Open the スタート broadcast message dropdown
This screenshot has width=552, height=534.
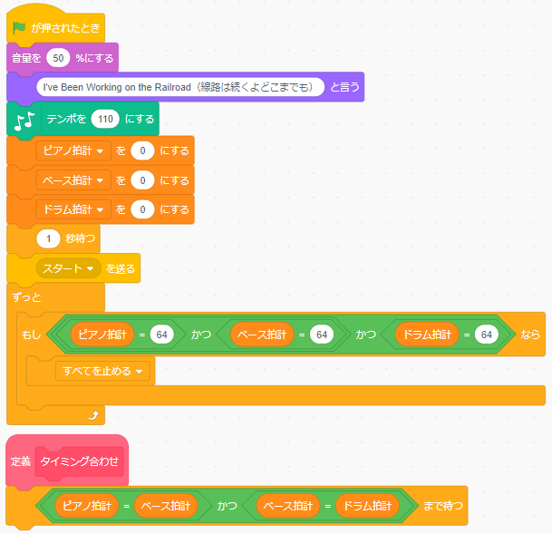click(68, 268)
